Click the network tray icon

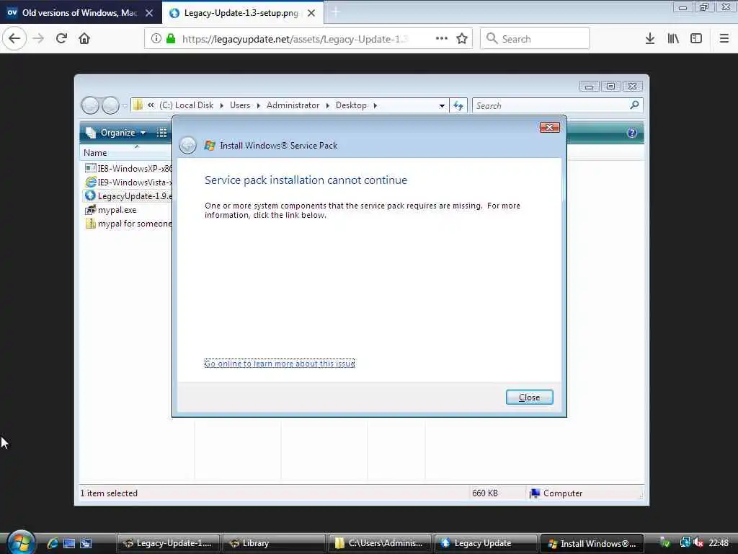(x=685, y=543)
